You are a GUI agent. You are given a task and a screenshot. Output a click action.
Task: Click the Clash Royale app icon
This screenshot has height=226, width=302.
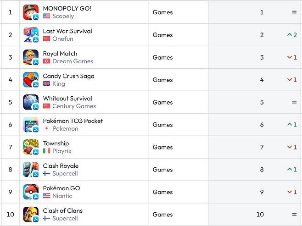coord(31,170)
